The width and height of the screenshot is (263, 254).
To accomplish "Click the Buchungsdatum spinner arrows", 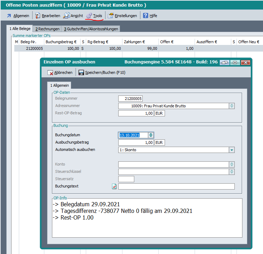I will point(151,135).
